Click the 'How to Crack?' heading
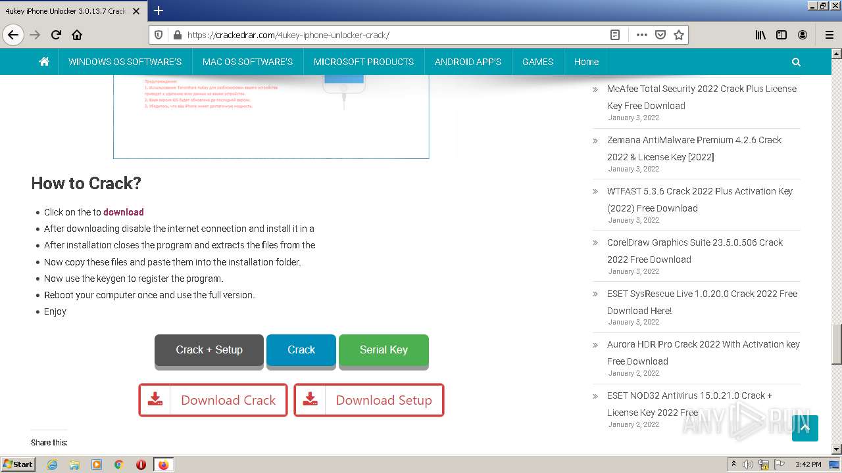This screenshot has height=473, width=842. coord(86,183)
